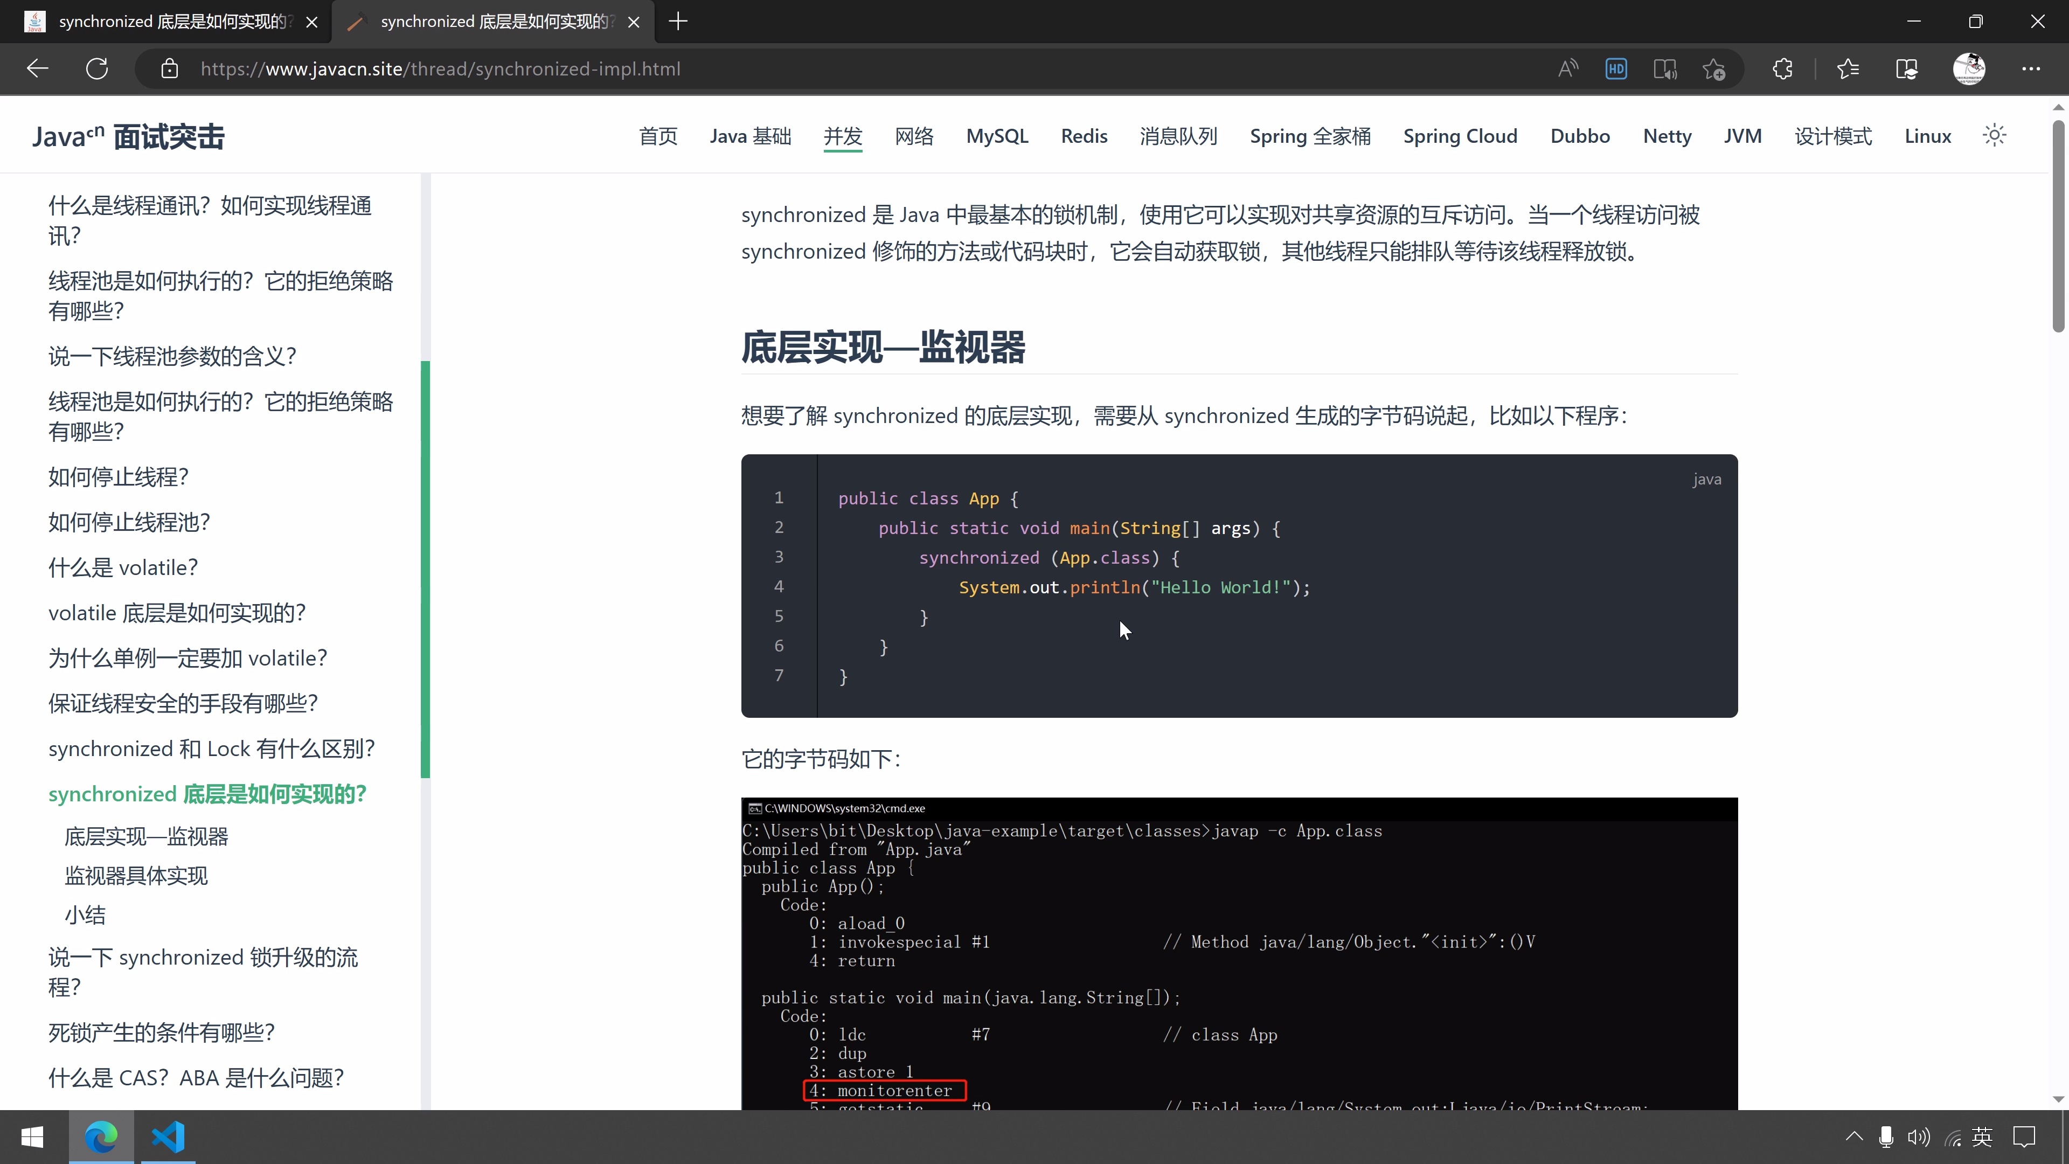
Task: Open the volume icon in system tray
Action: 1919,1137
